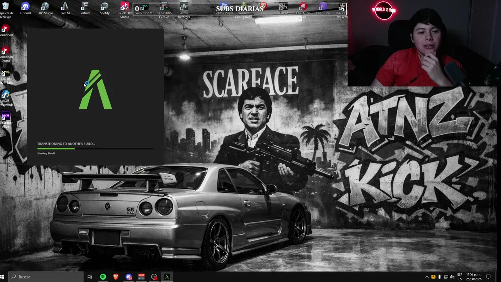Click the 'TRANSITIONING TO ANOTHER BUILD...' text
Screen dimensions: 501x282
(66, 144)
